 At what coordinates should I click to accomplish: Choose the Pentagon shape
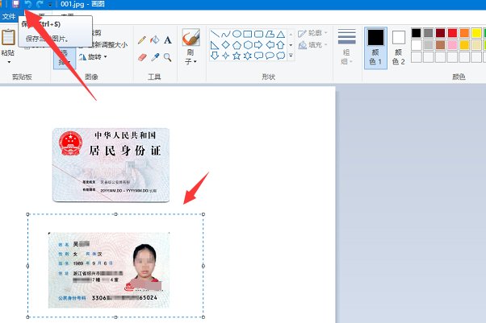coord(237,45)
